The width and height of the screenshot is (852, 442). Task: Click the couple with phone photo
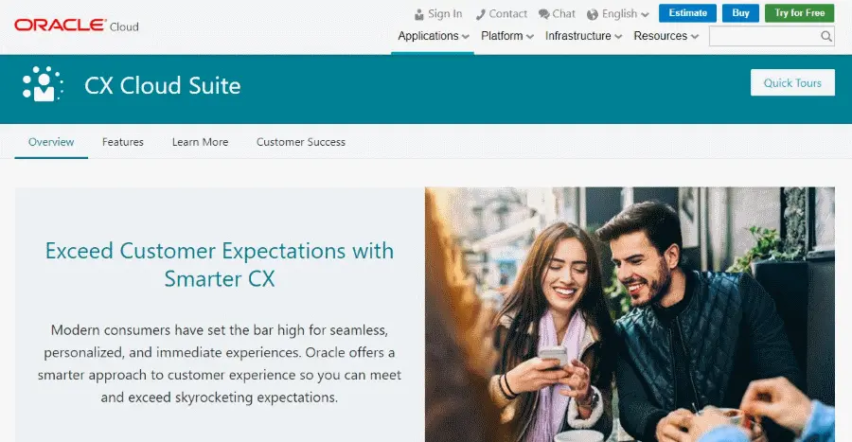point(630,314)
